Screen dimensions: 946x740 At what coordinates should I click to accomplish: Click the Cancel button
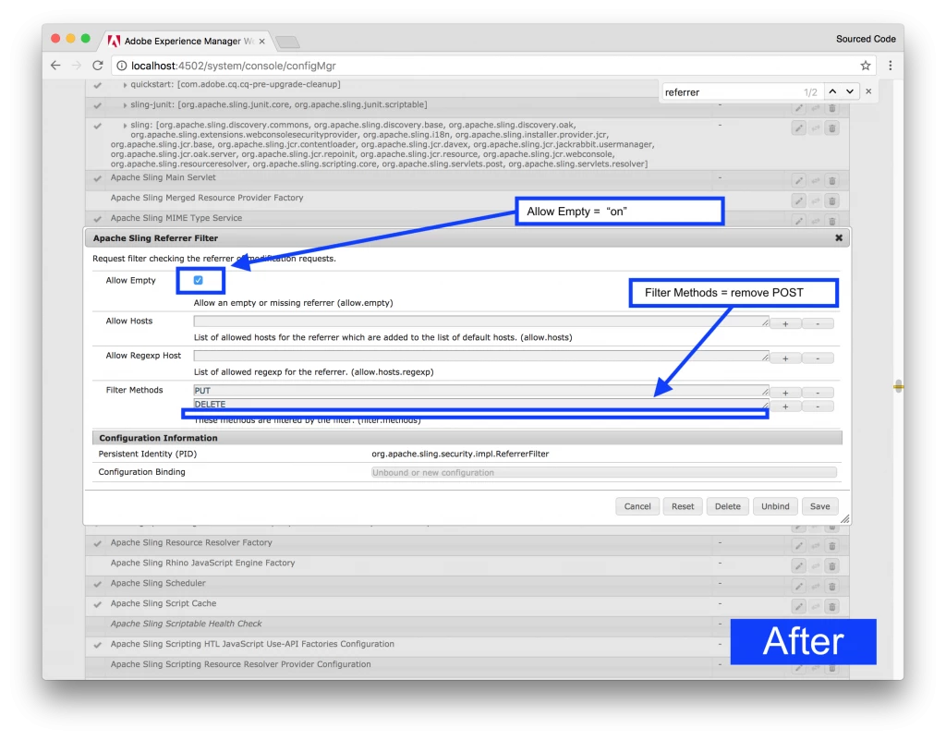pyautogui.click(x=637, y=506)
